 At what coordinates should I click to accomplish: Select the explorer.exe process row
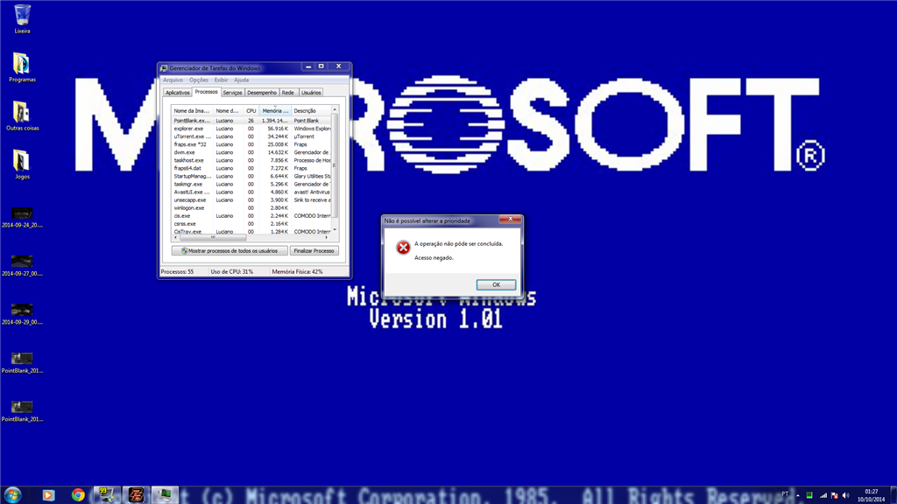pos(251,129)
